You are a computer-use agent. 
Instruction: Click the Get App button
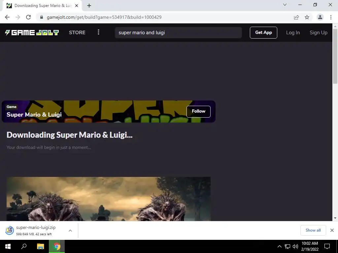tap(263, 33)
